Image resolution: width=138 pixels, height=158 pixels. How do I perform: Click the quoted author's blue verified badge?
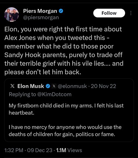[x=48, y=86]
